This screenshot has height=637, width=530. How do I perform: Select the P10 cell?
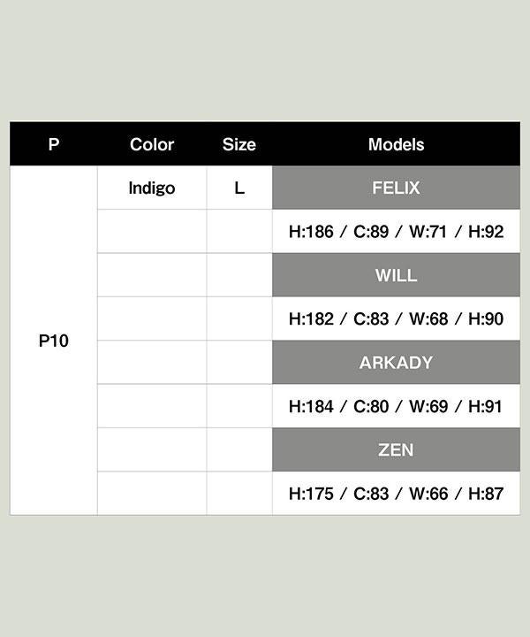click(54, 341)
